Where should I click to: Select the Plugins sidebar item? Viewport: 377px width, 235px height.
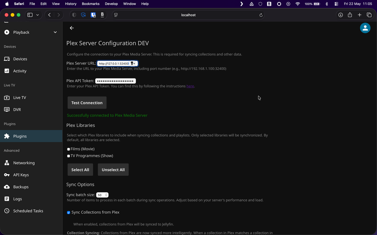(31, 136)
